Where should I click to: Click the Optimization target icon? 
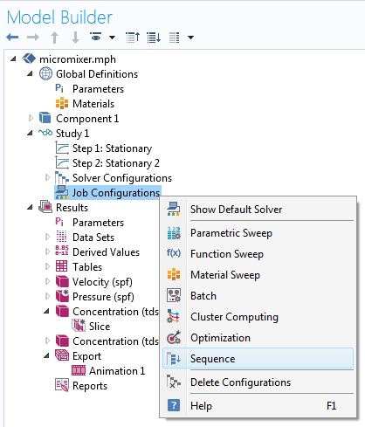[174, 338]
